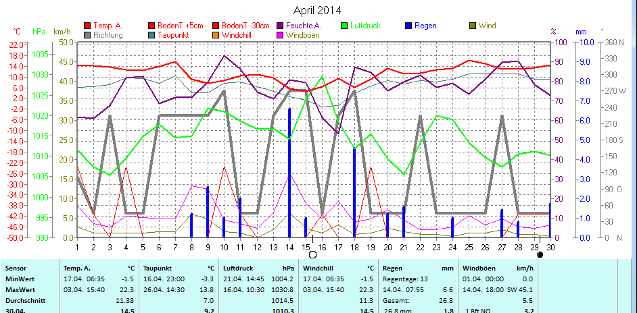Click the '270 W' wind direction axis label

pos(615,91)
